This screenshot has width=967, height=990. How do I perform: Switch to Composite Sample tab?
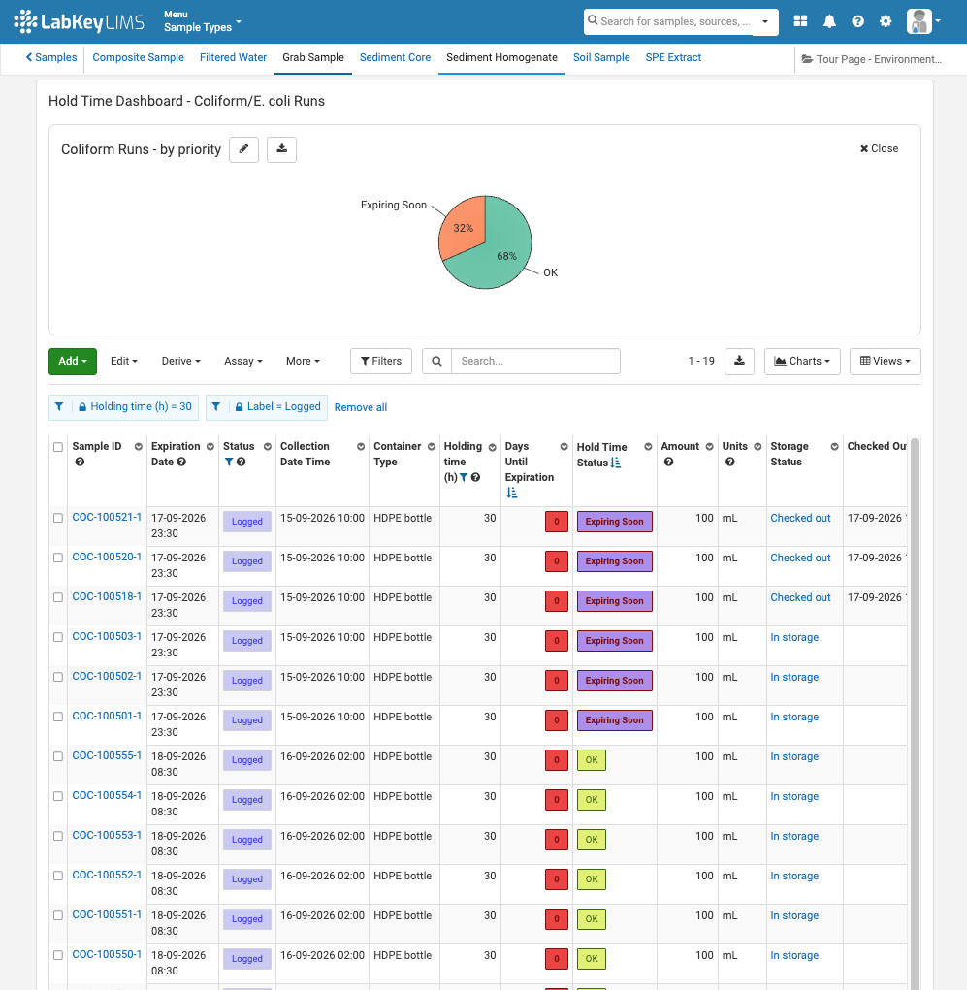pyautogui.click(x=139, y=57)
